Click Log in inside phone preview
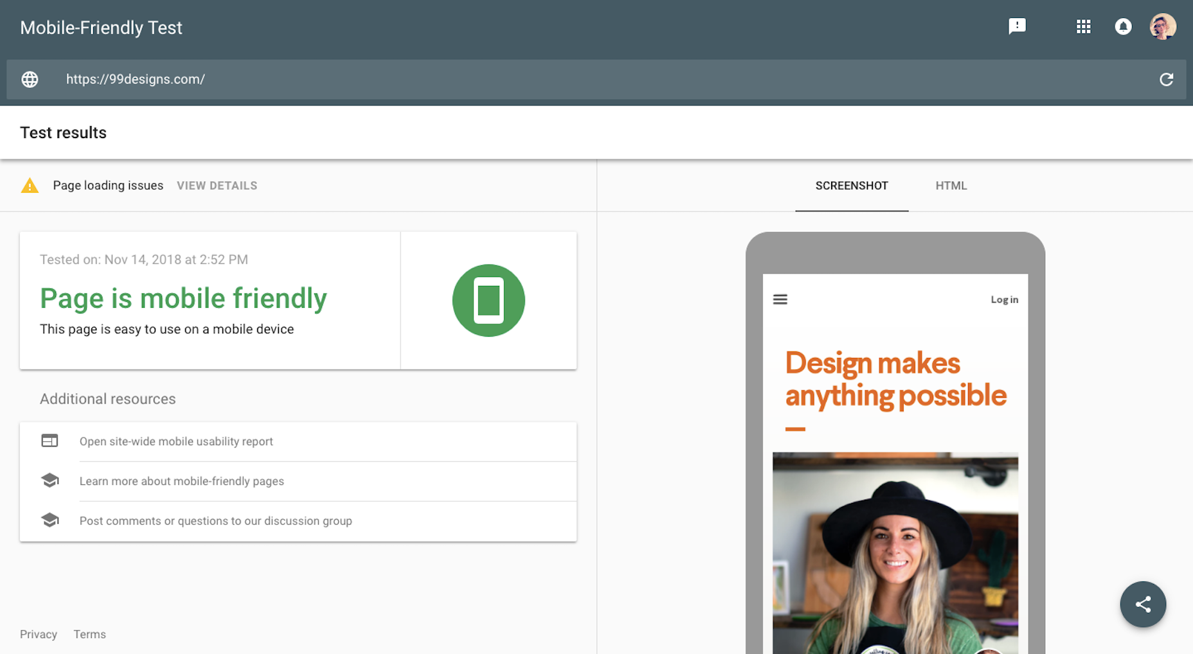 pos(1004,299)
